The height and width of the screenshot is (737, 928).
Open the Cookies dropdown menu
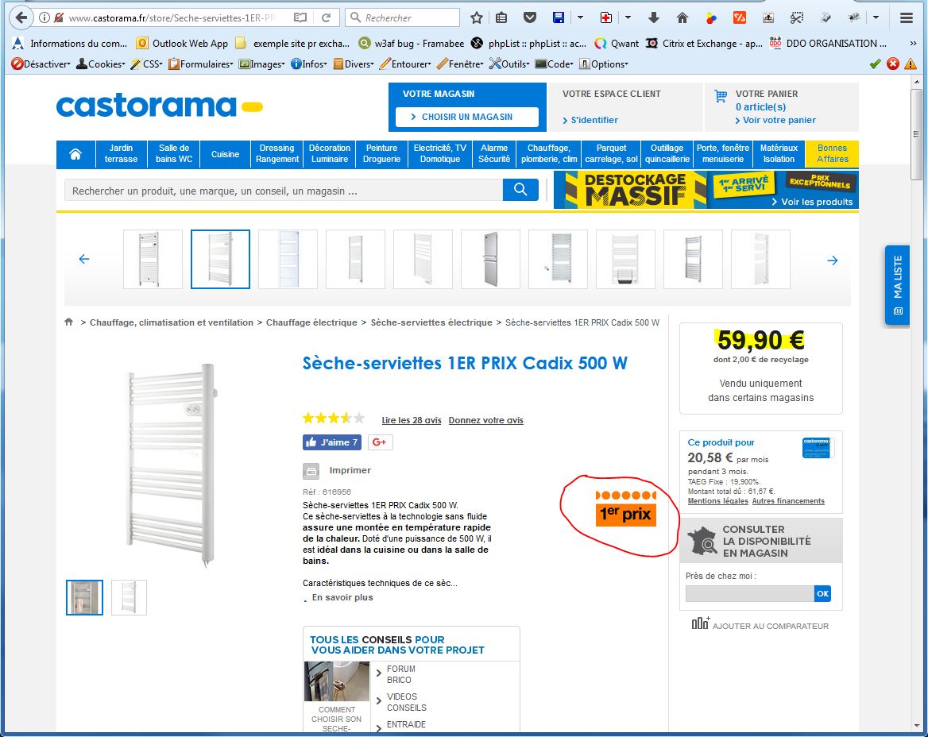[100, 64]
